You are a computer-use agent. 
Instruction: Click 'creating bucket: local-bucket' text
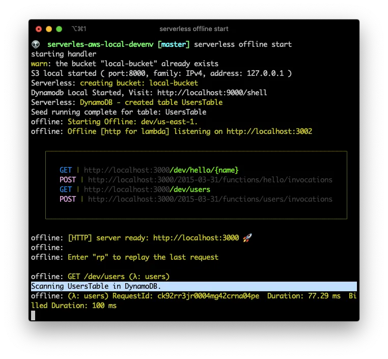pyautogui.click(x=139, y=83)
